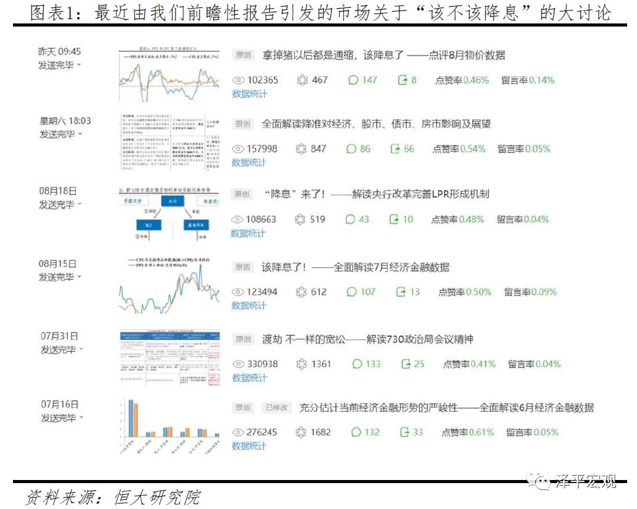Image resolution: width=637 pixels, height=509 pixels.
Task: Click the eye views icon beside 330938
Action: (x=239, y=364)
